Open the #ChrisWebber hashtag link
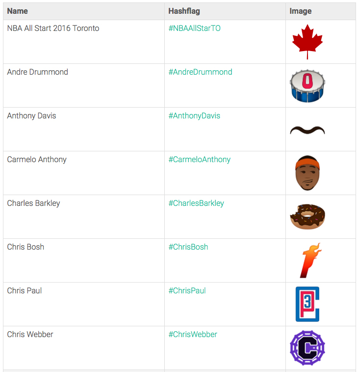359x372 pixels. click(x=193, y=335)
